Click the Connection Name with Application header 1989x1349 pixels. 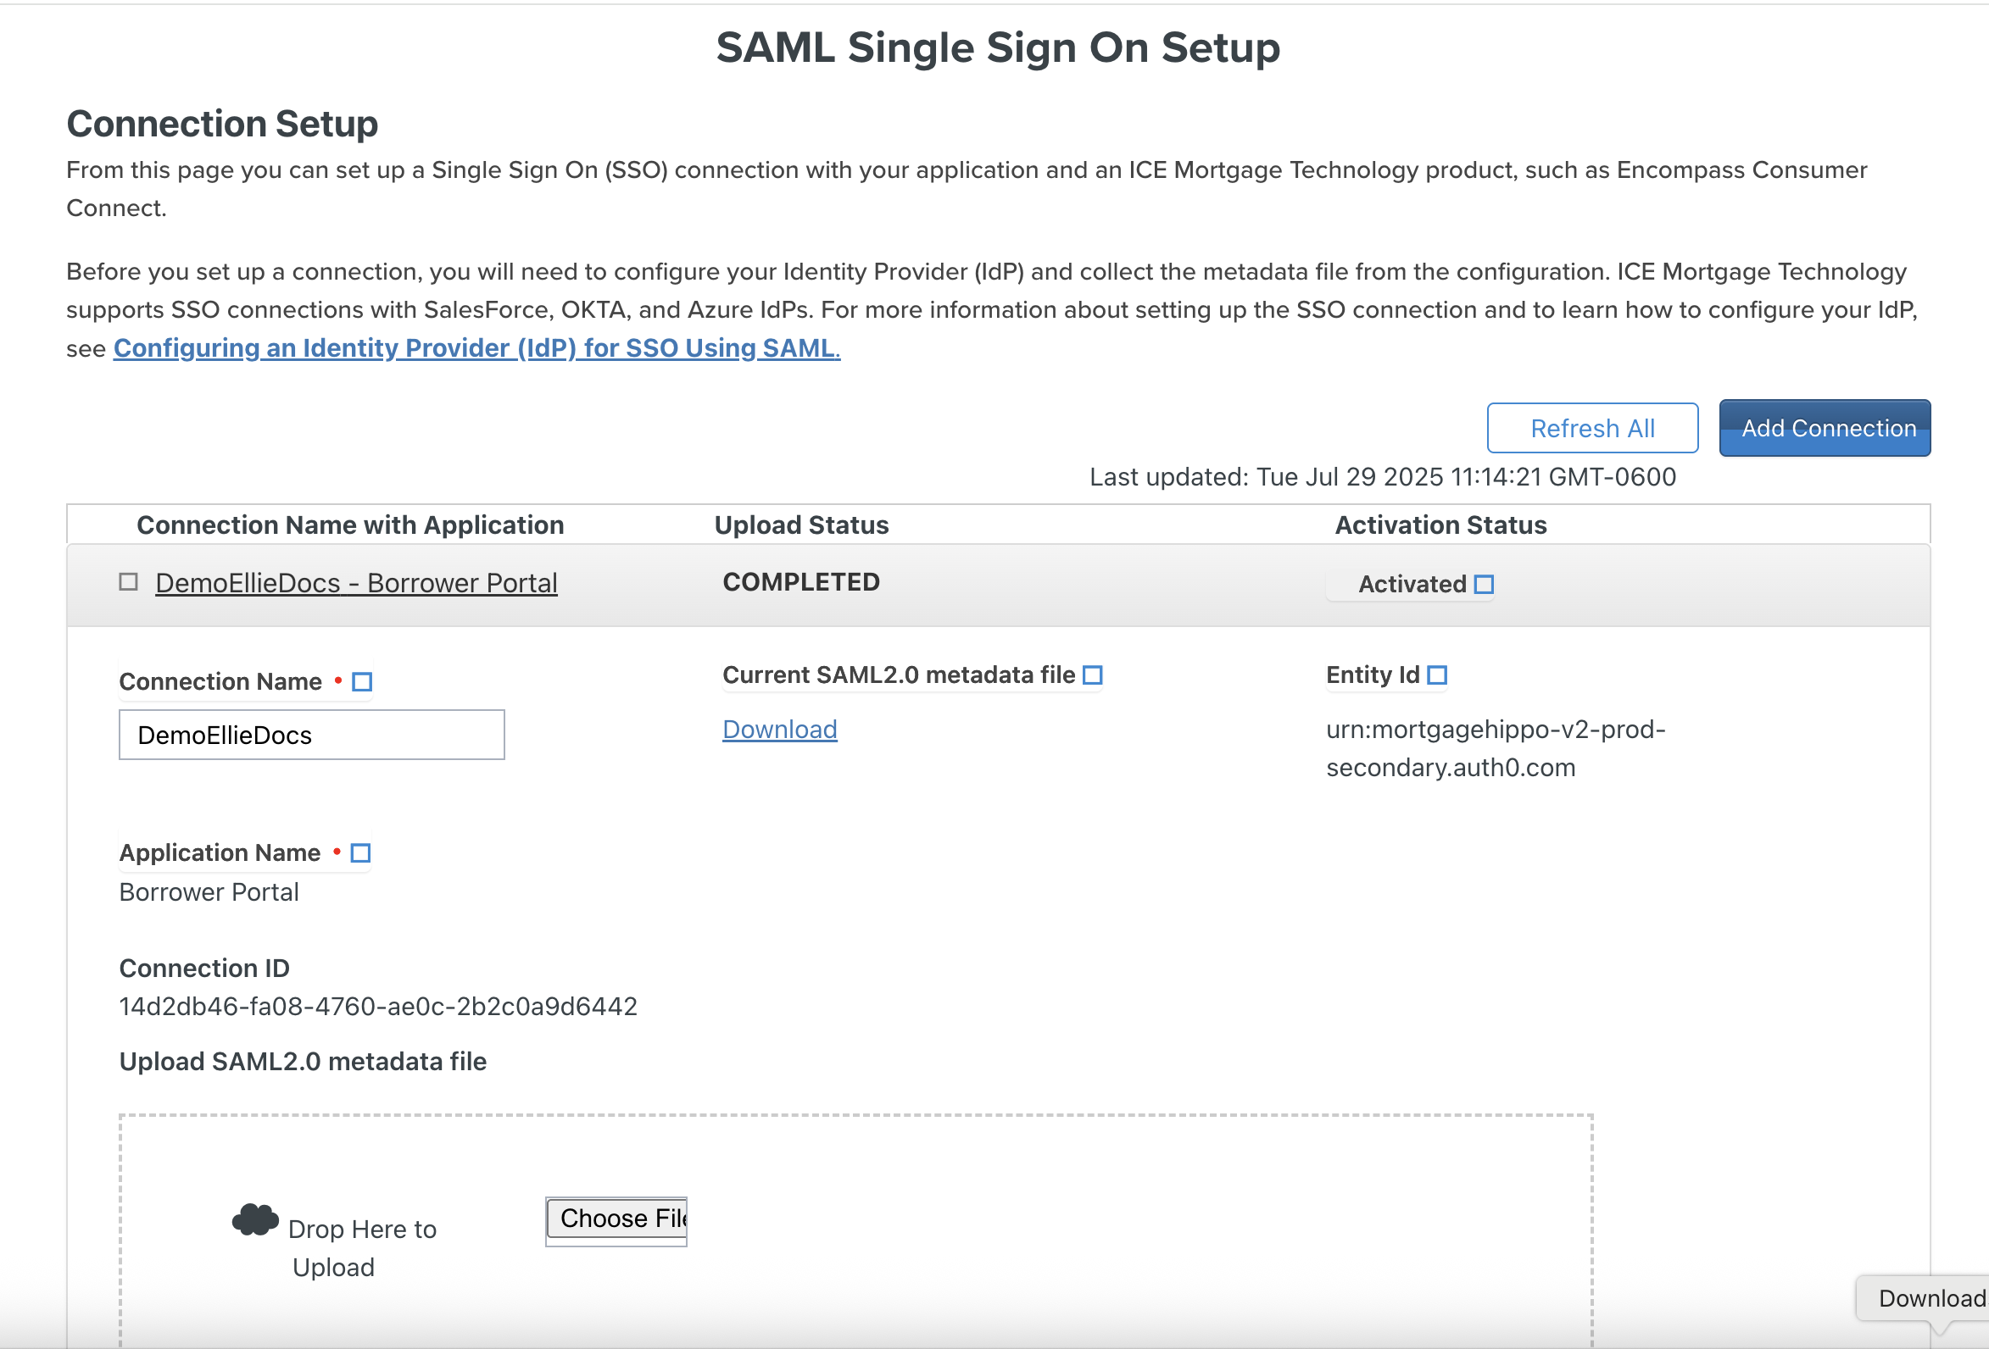[x=350, y=525]
